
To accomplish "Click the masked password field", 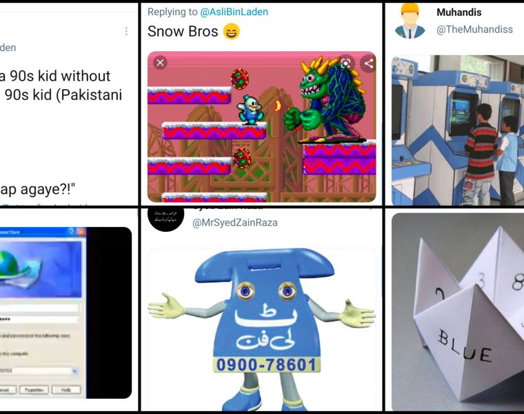I will [39, 319].
